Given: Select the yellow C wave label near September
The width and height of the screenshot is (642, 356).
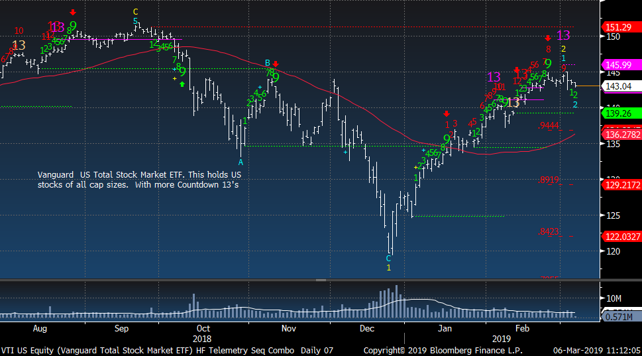Looking at the screenshot, I should pos(136,12).
